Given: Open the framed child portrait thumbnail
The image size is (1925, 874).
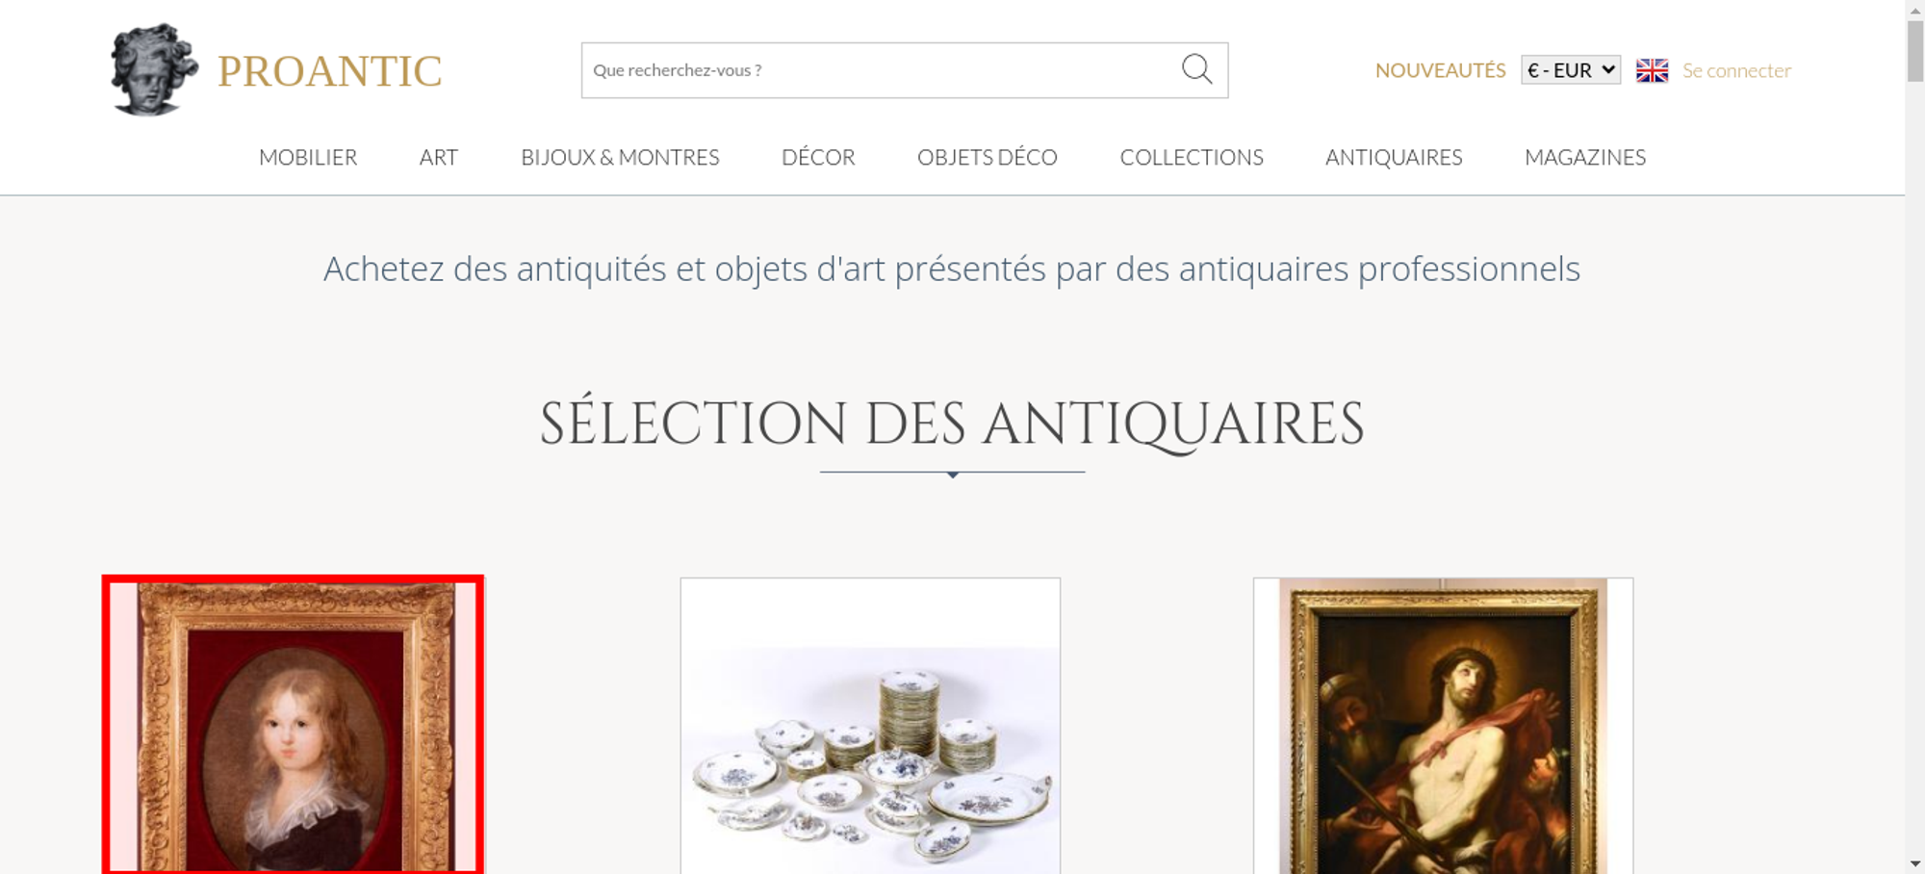Looking at the screenshot, I should (294, 726).
